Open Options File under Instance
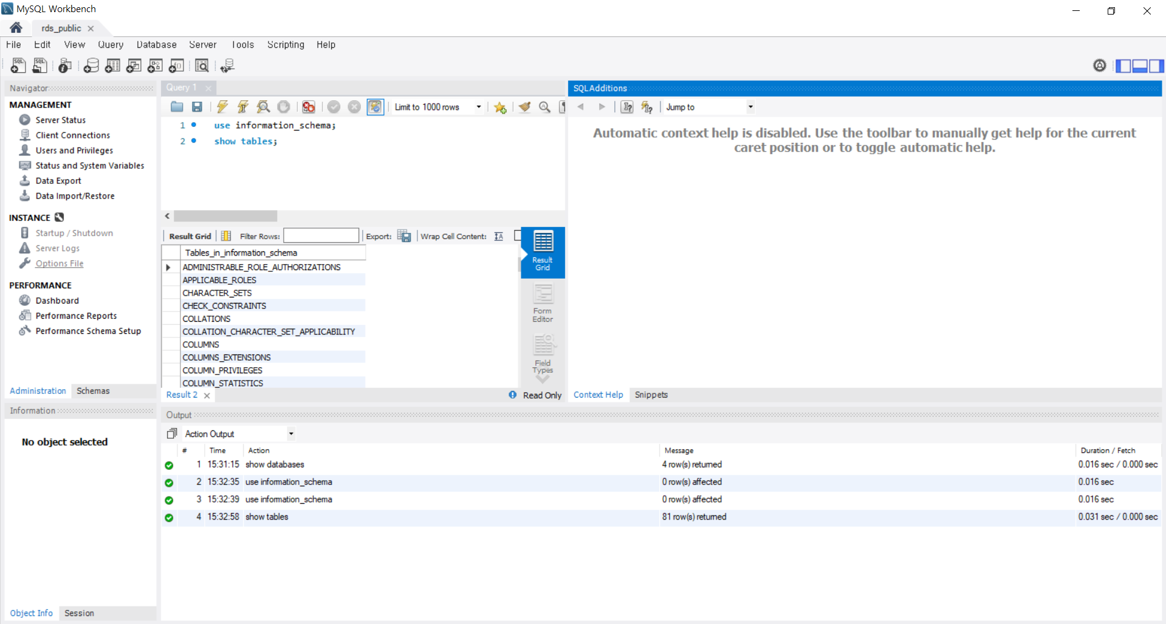 tap(59, 263)
